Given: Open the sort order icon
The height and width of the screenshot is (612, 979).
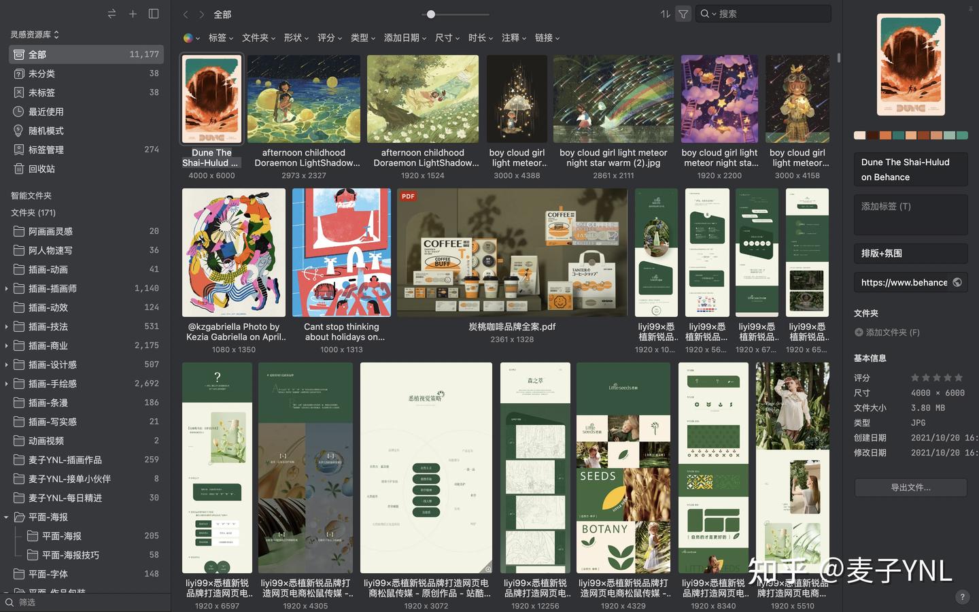Looking at the screenshot, I should 665,14.
